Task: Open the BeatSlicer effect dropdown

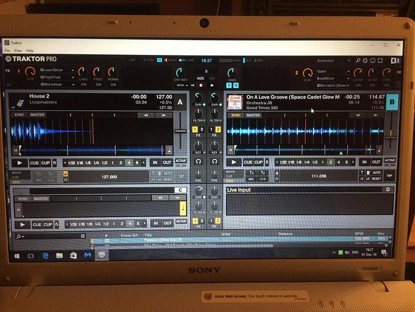Action: tap(348, 79)
